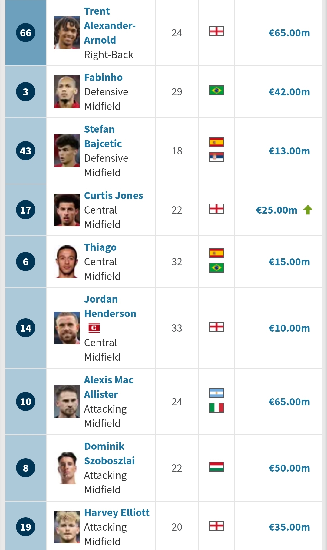Click Spain flag in Thiago row
327x550 pixels.
(216, 253)
